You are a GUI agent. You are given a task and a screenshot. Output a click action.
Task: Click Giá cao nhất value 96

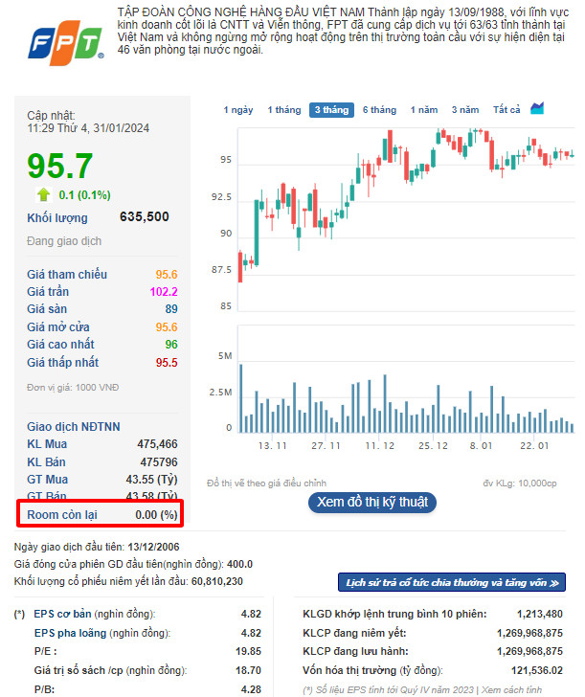click(171, 345)
